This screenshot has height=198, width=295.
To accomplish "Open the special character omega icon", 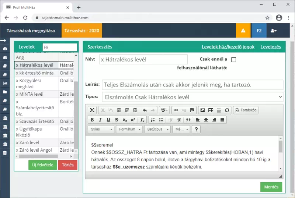I will [227, 110].
